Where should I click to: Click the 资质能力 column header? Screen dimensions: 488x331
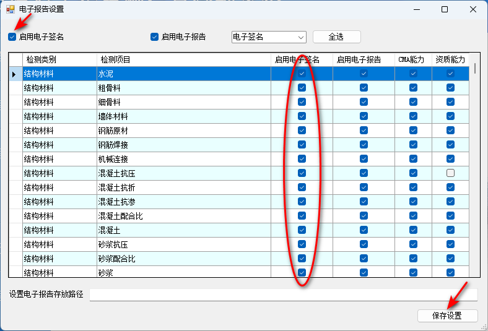tap(450, 59)
